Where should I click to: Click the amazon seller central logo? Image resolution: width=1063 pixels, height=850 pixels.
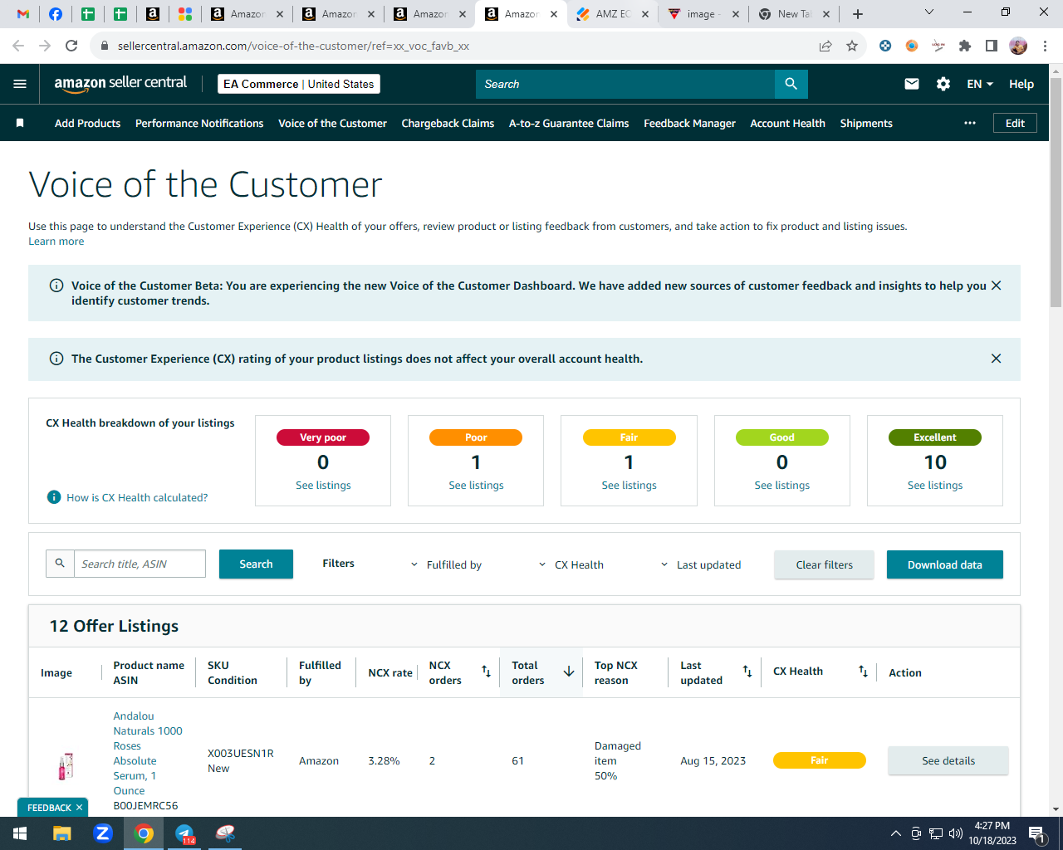tap(120, 84)
